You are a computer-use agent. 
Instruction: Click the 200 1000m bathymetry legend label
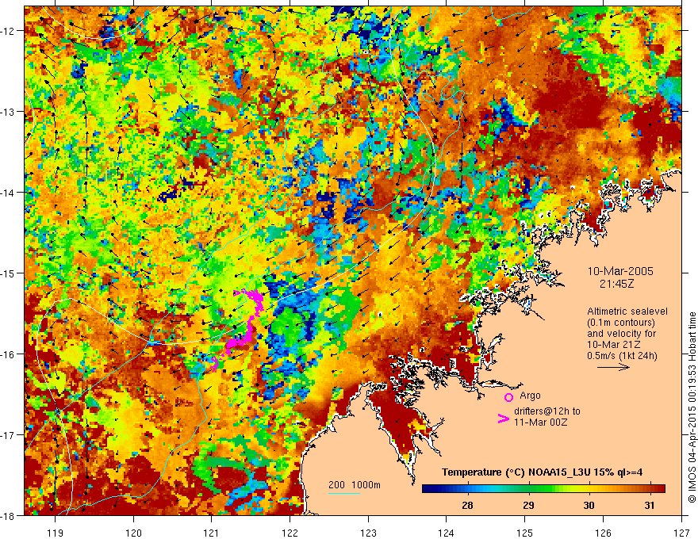tap(355, 485)
